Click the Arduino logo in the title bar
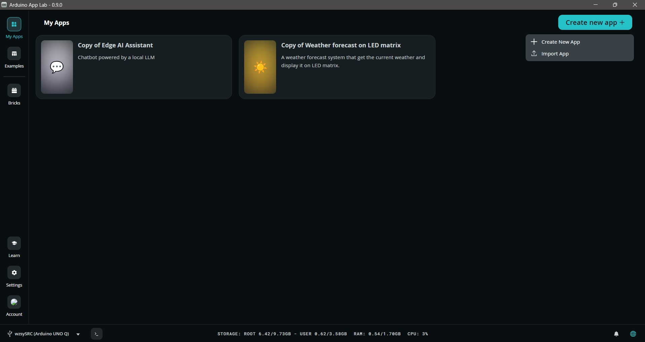This screenshot has width=645, height=342. click(4, 5)
